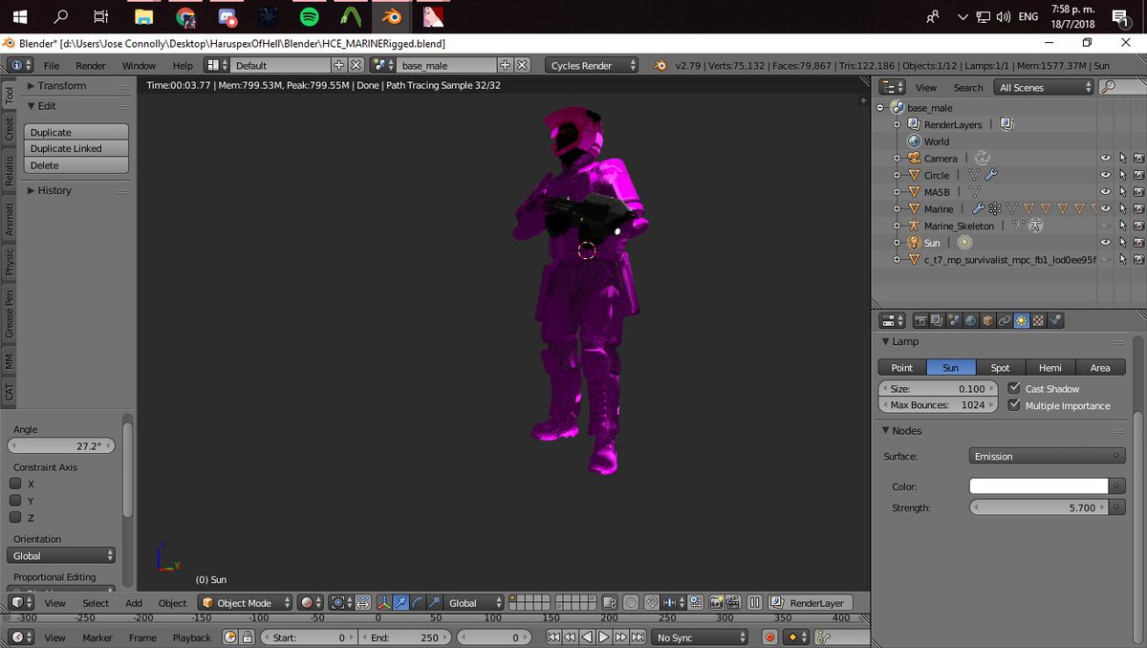Open the World properties tab
This screenshot has width=1147, height=648.
[970, 321]
